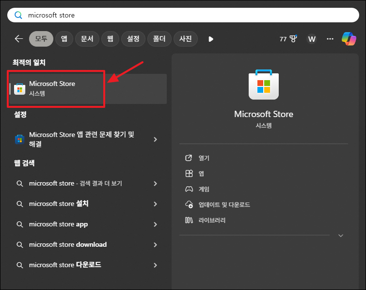Open the three-dot more options menu

330,39
